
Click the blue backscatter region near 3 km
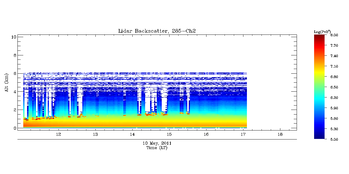click(x=135, y=100)
